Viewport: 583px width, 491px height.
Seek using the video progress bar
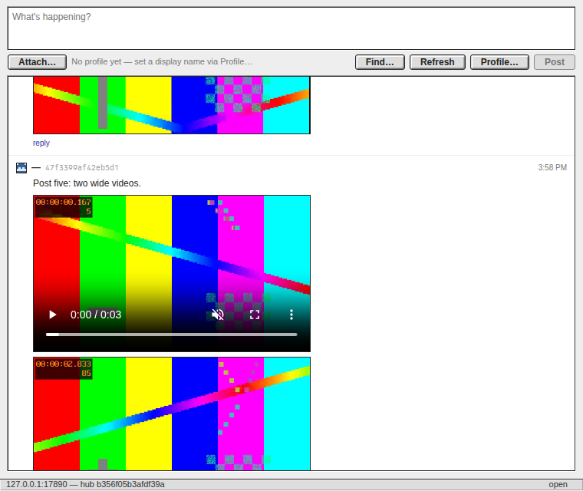(171, 334)
